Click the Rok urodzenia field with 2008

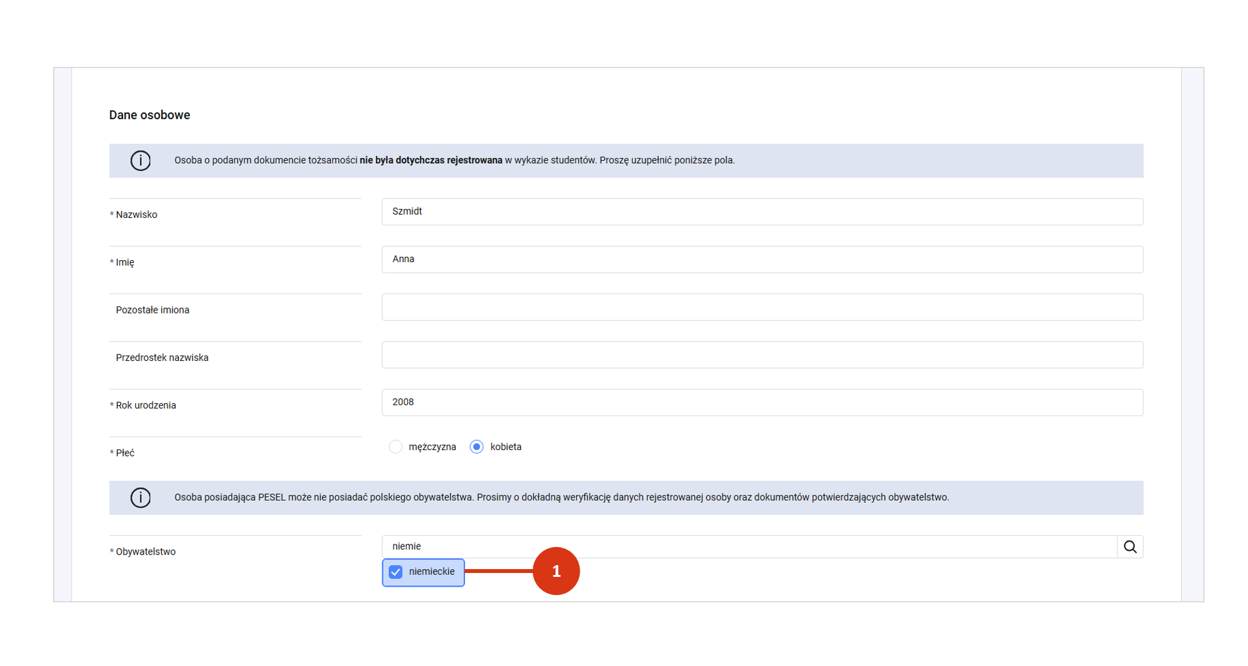(x=762, y=403)
